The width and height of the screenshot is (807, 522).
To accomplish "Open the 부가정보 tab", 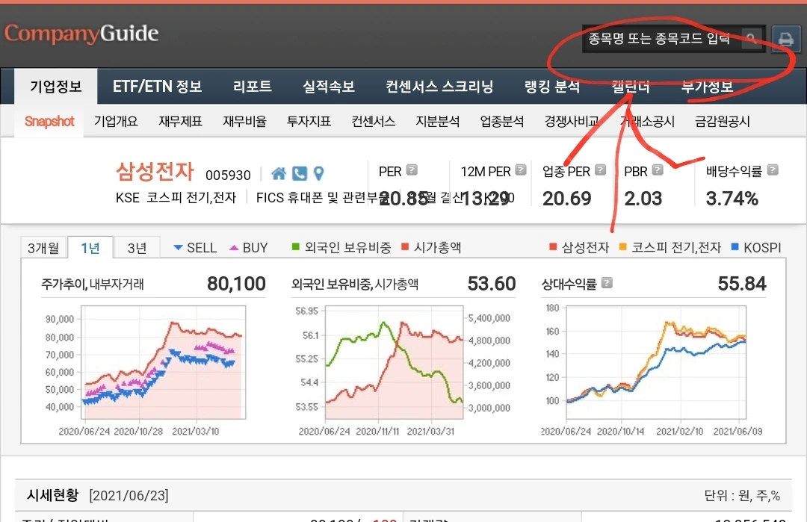I will (x=707, y=87).
